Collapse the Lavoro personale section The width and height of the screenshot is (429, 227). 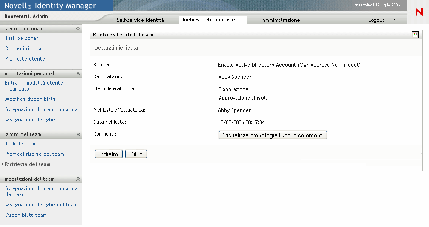78,29
